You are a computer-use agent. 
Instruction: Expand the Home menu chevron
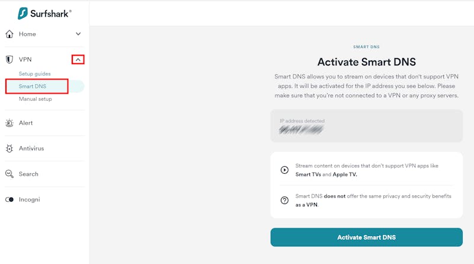click(x=78, y=34)
